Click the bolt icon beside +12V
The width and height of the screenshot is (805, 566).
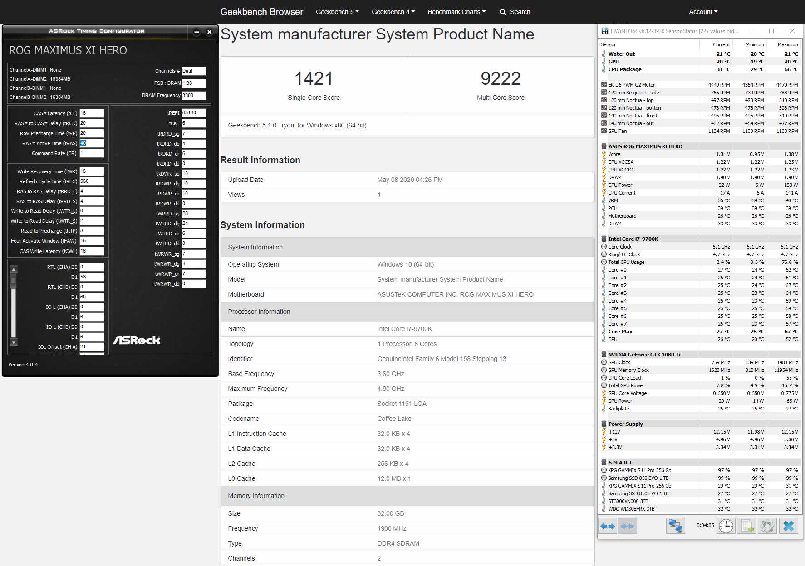coord(604,432)
